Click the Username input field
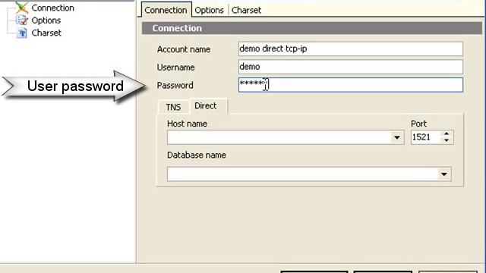The image size is (486, 273). 351,67
